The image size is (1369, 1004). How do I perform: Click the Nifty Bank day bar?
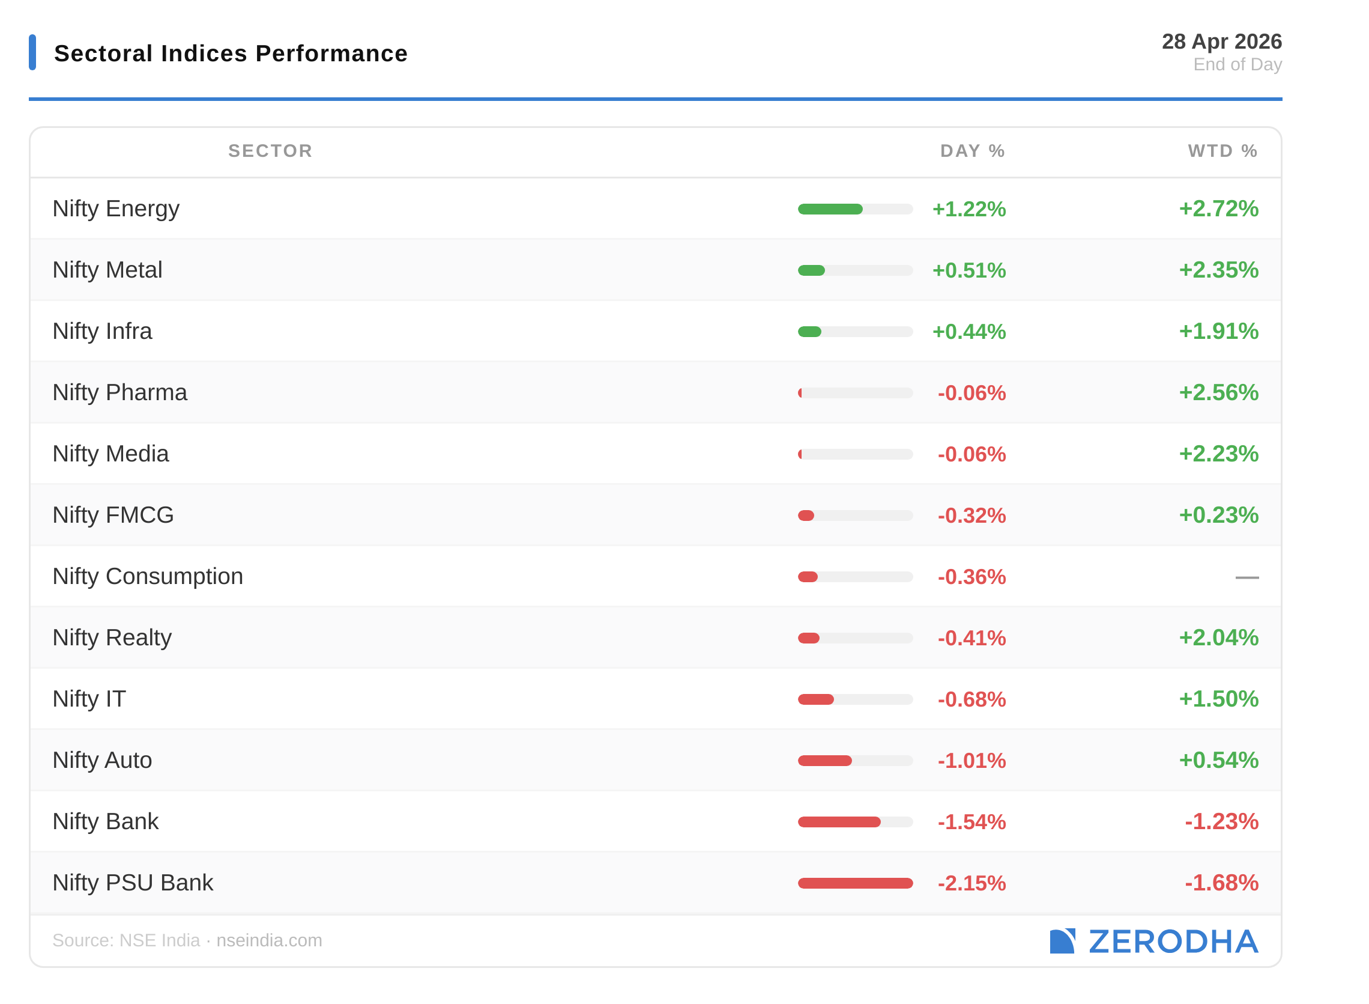(839, 822)
